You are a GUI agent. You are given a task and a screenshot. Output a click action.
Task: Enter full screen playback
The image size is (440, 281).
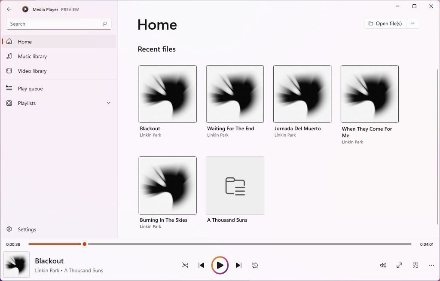[x=399, y=265]
